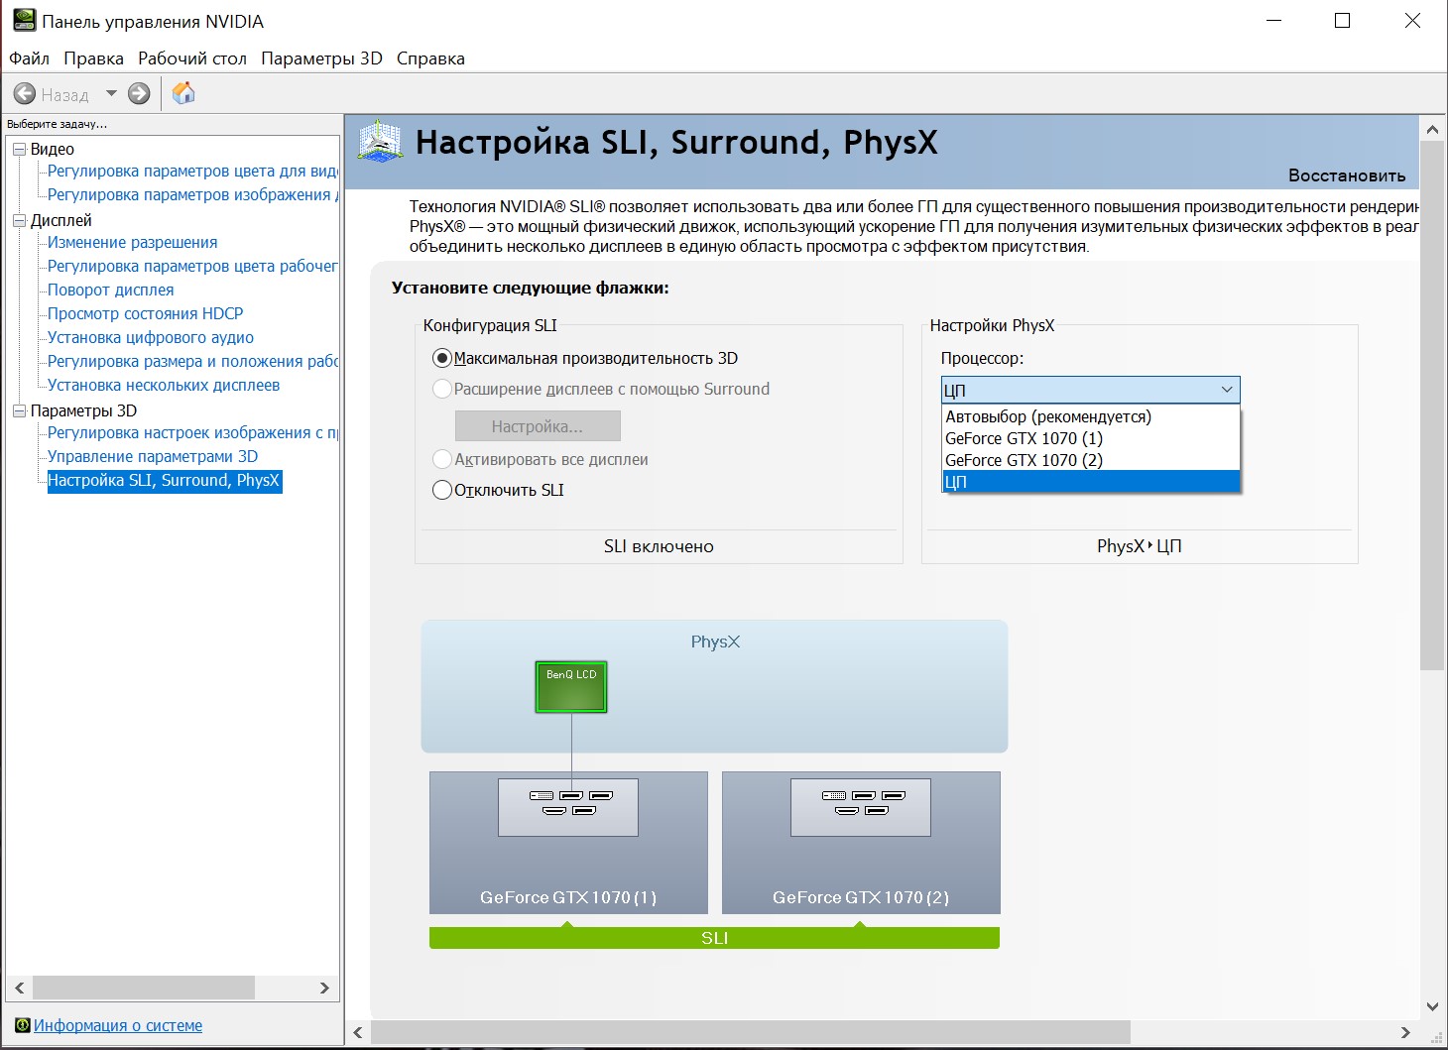The height and width of the screenshot is (1050, 1448).
Task: Go to Home page via house icon
Action: pyautogui.click(x=183, y=93)
